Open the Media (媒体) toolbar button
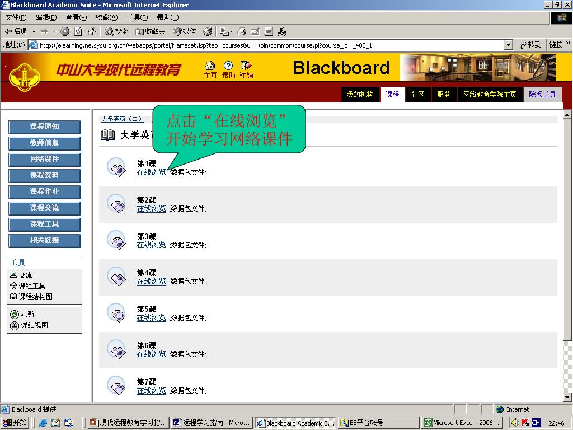Viewport: 573px width, 430px height. tap(185, 31)
